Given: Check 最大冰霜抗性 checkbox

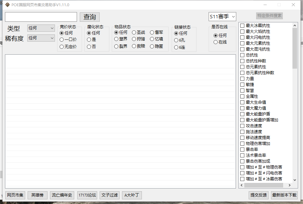Looking at the screenshot, I should click(242, 25).
